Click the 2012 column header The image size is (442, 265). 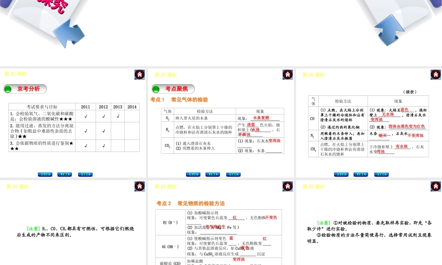[103, 107]
